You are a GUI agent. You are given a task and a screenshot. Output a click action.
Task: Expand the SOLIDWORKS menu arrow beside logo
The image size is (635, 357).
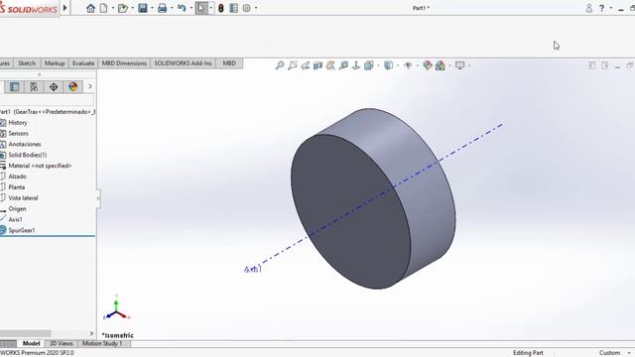click(64, 8)
